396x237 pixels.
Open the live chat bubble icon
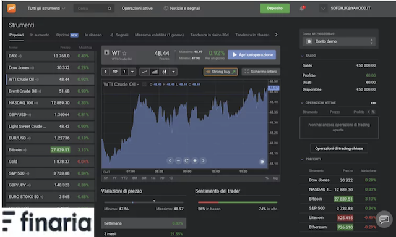(x=384, y=219)
